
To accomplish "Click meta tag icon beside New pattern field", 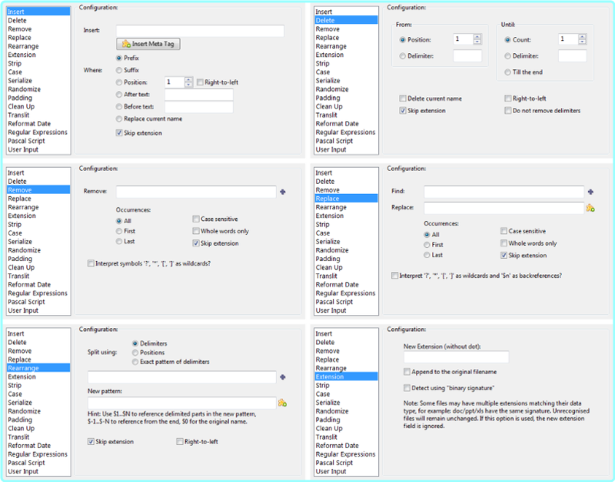I will 282,403.
